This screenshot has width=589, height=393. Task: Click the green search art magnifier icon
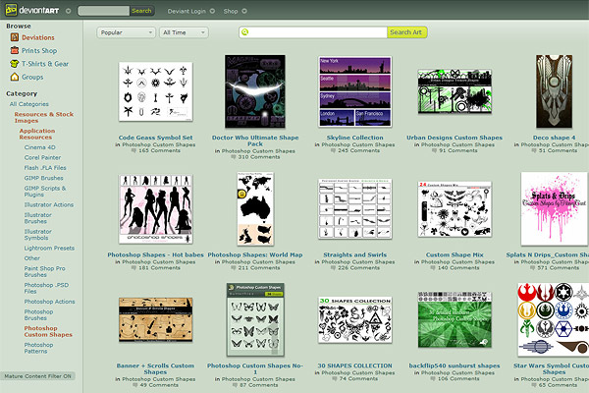(244, 32)
